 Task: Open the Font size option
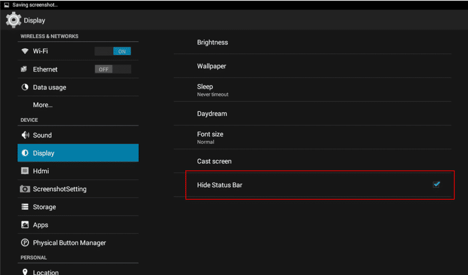pos(312,137)
